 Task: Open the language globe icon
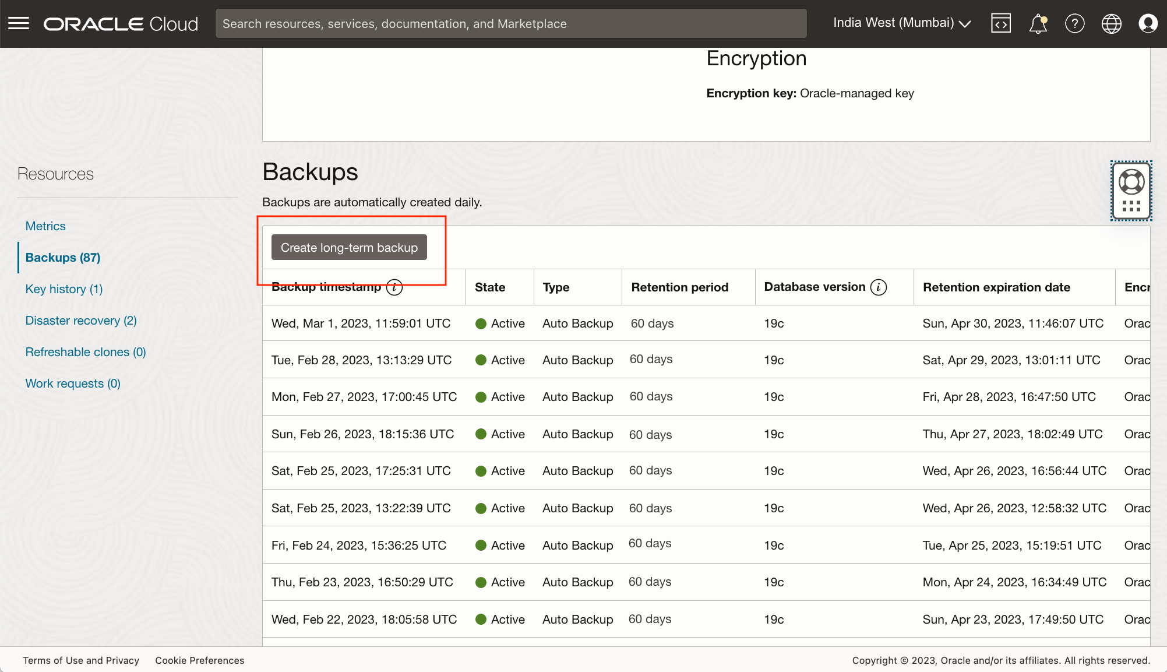[x=1111, y=23]
